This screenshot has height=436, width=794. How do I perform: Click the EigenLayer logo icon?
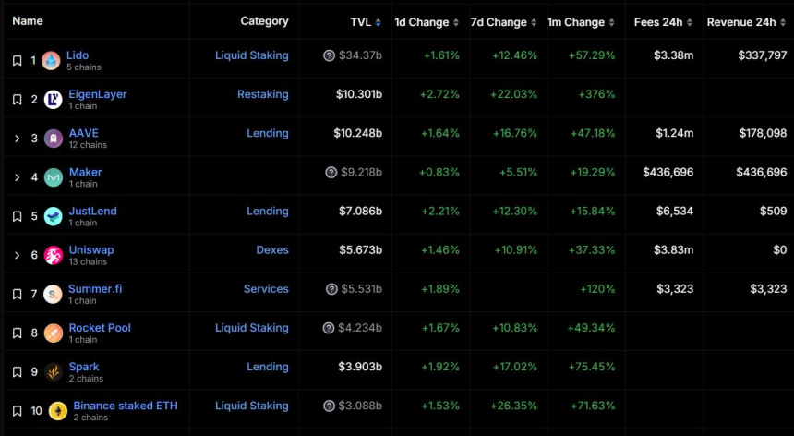pyautogui.click(x=54, y=100)
